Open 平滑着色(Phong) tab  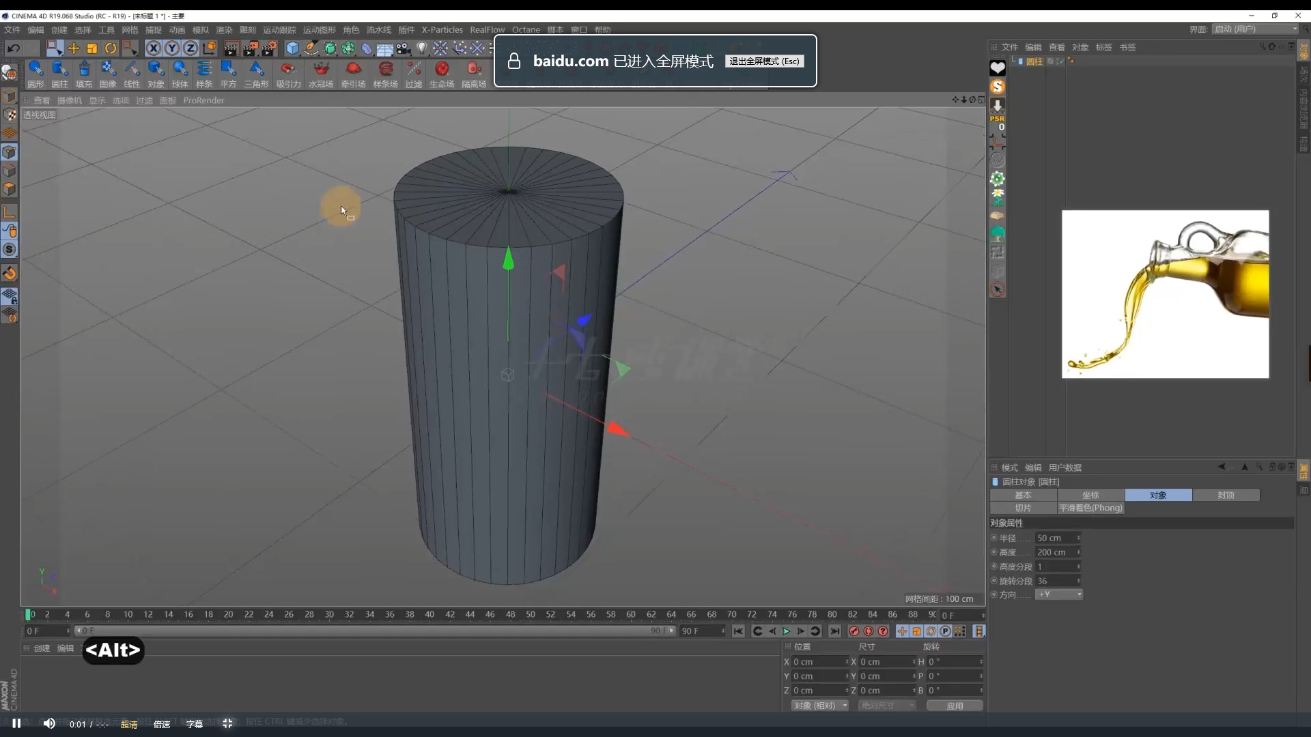pyautogui.click(x=1090, y=508)
